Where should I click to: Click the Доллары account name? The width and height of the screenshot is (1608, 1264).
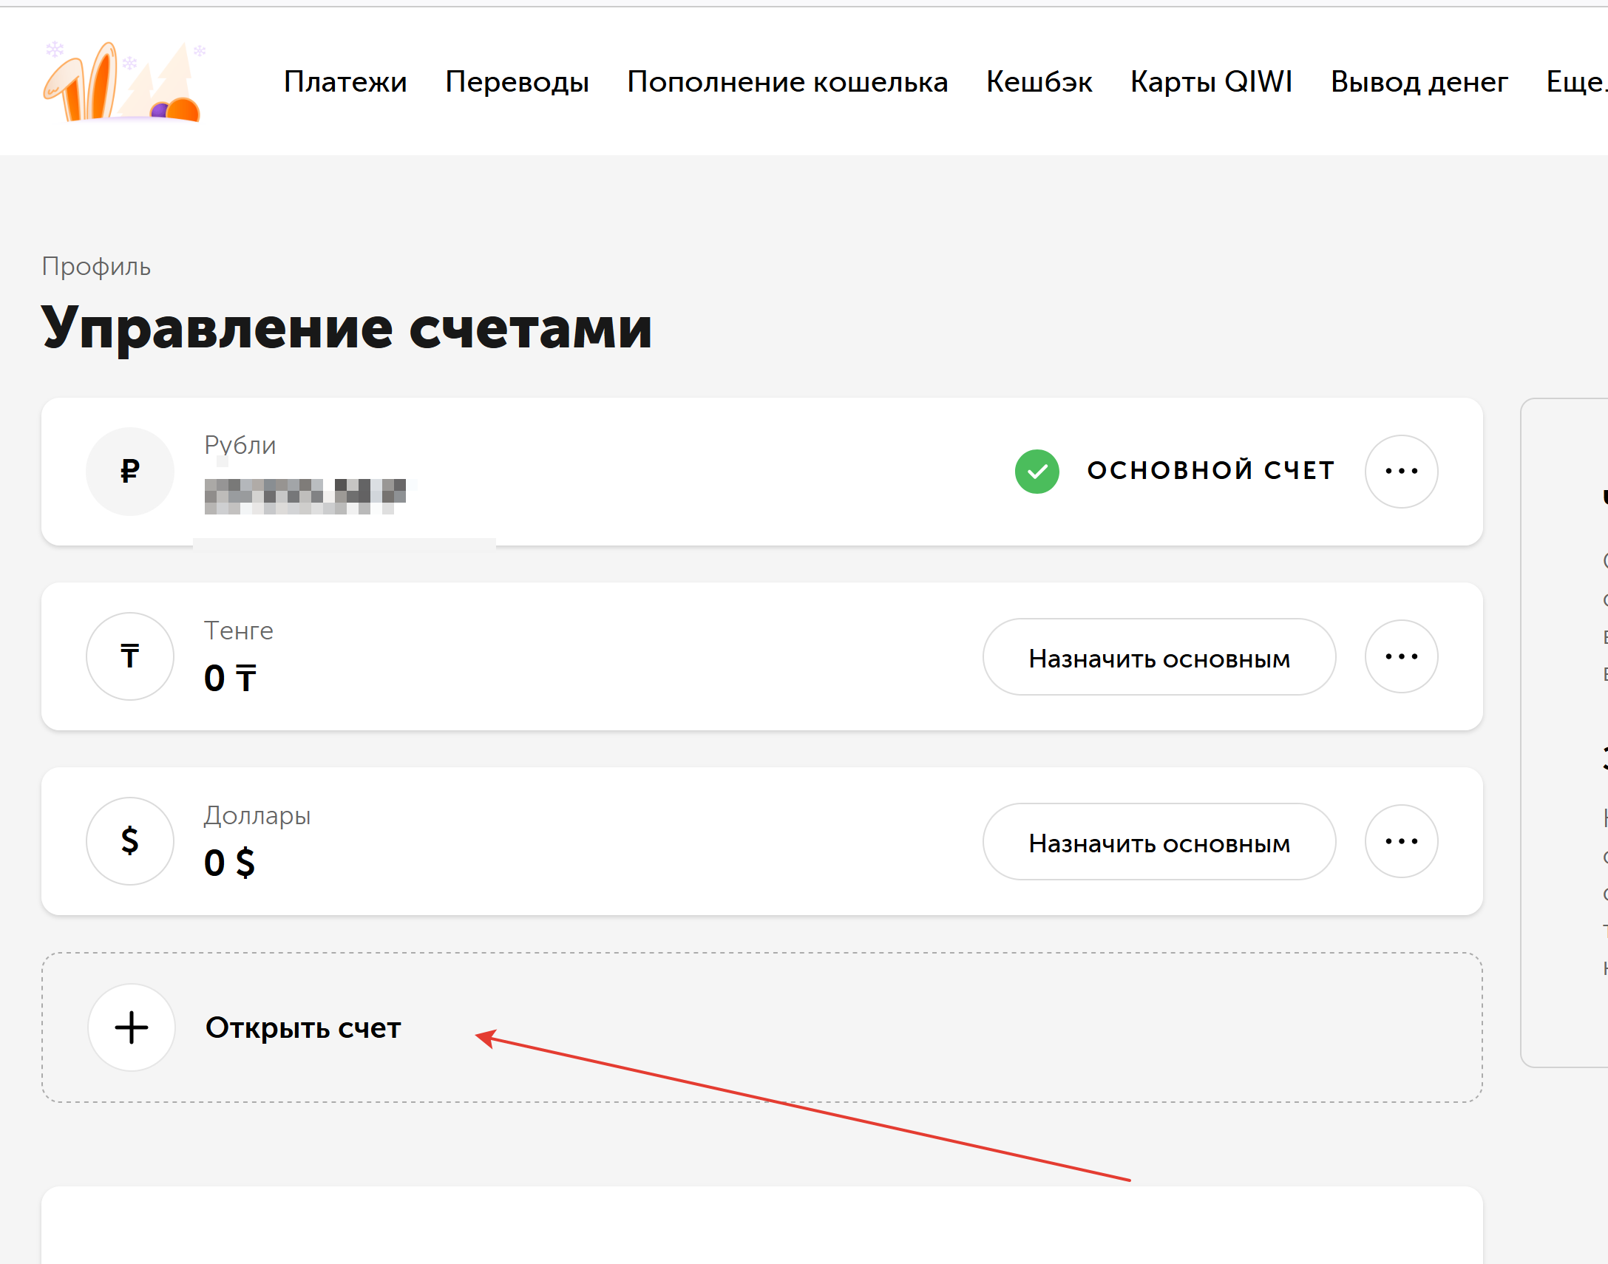click(x=257, y=815)
